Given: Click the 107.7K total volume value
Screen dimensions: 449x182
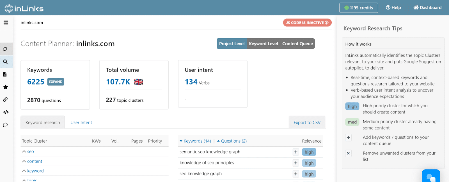Looking at the screenshot, I should 118,82.
